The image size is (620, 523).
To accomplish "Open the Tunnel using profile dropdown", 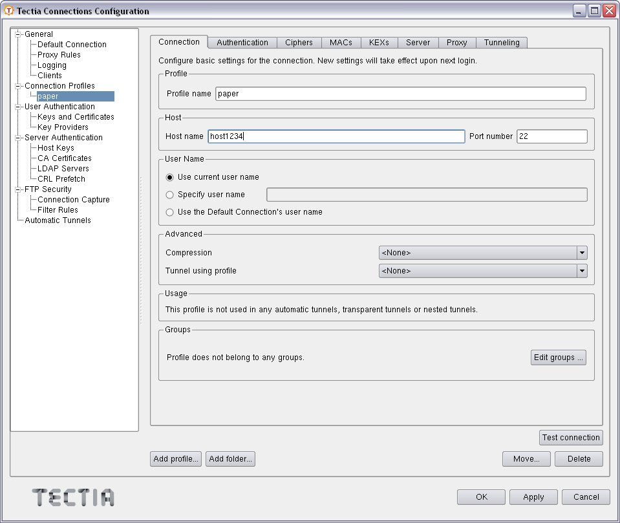I will click(581, 271).
